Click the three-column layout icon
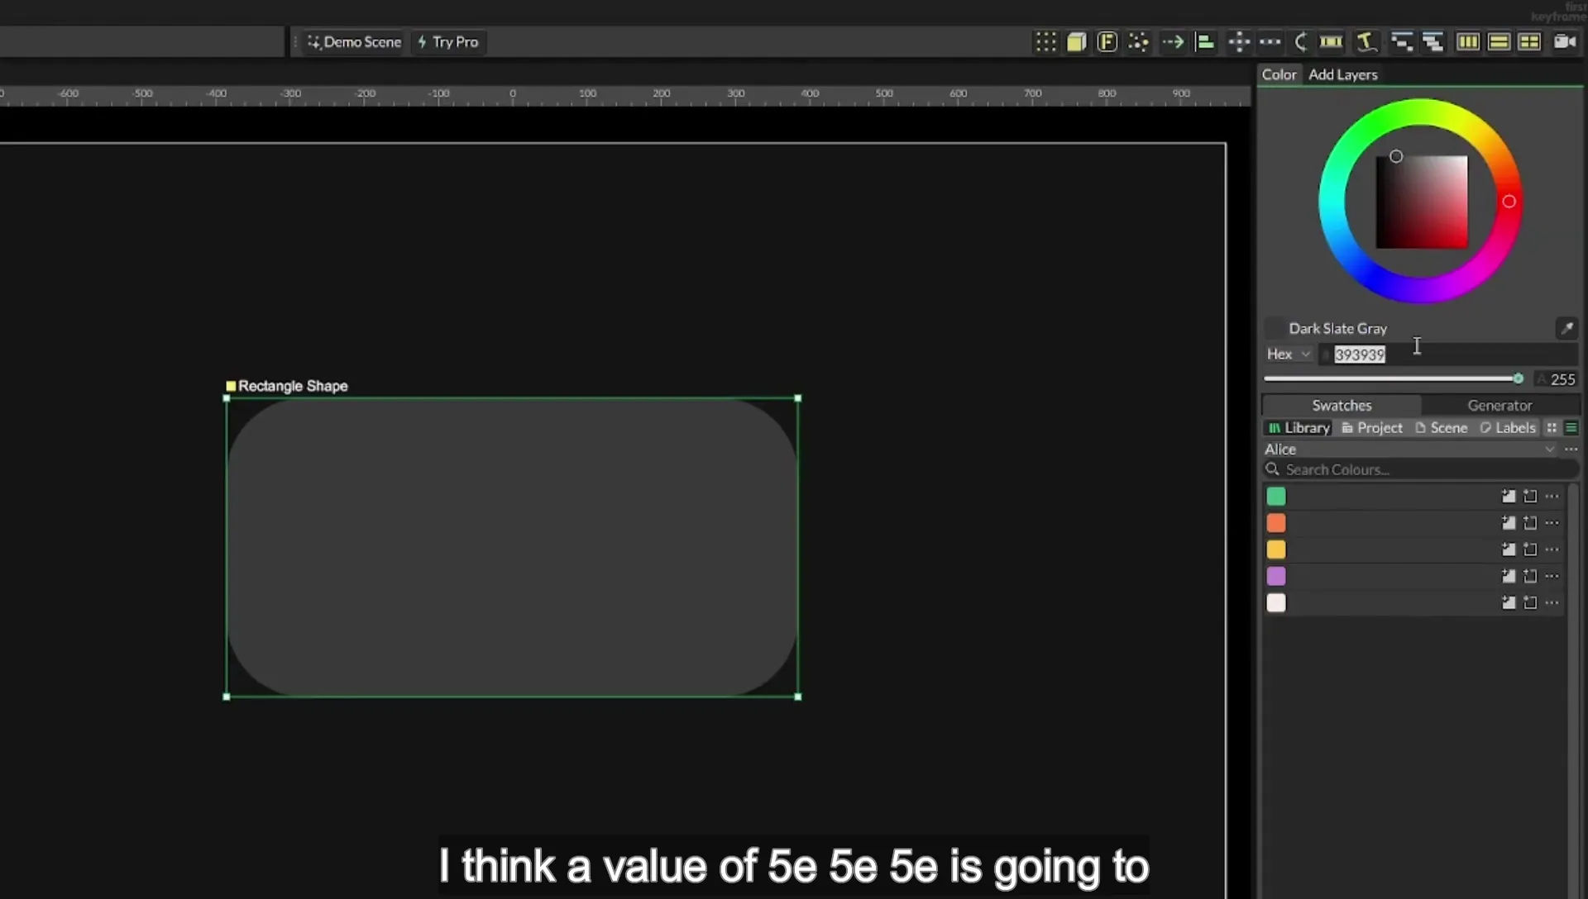Screen dimensions: 1588x899 tap(1468, 41)
